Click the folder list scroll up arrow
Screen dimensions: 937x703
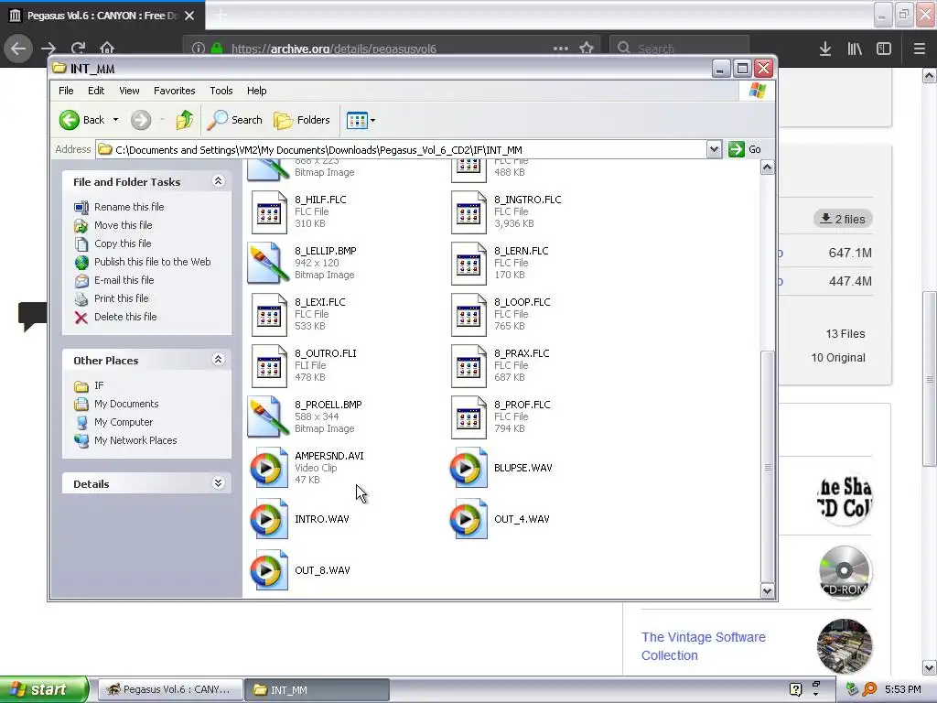[x=768, y=168]
